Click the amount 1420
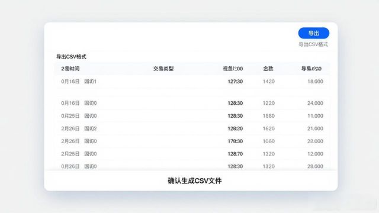Screen dimensions: 379x213 [269, 82]
